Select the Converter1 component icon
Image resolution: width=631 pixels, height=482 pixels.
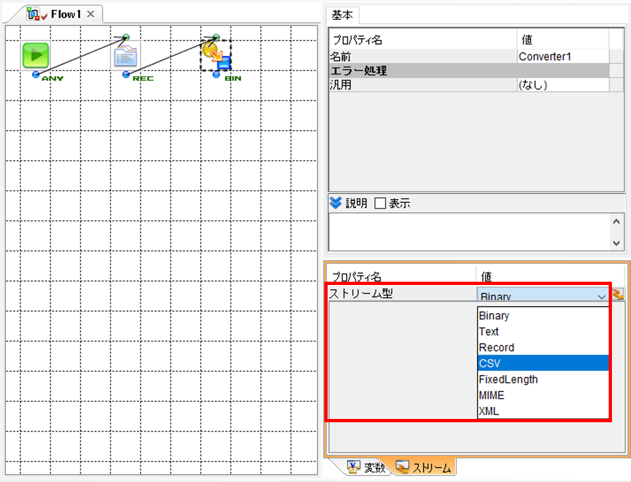(216, 56)
